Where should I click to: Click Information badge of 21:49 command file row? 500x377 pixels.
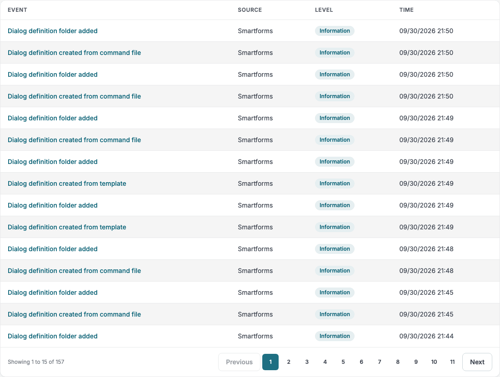335,139
